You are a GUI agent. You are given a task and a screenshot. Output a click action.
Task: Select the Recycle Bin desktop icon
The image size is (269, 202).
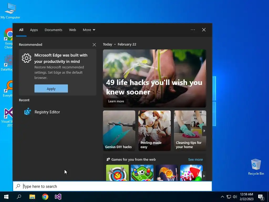[x=256, y=167]
